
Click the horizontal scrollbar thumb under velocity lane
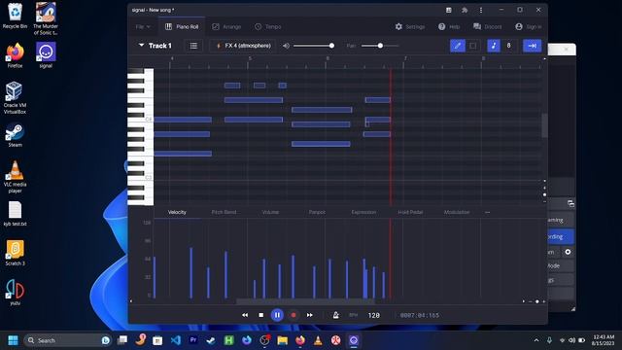305,301
